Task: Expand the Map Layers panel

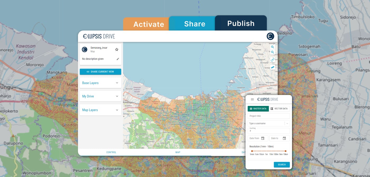Action: coord(100,110)
